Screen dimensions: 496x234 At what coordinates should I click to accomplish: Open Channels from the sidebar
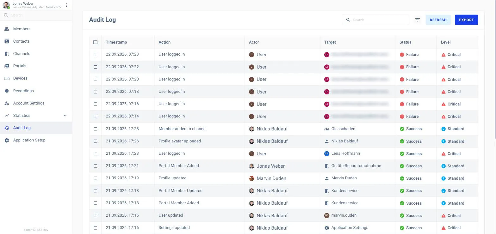click(36, 54)
